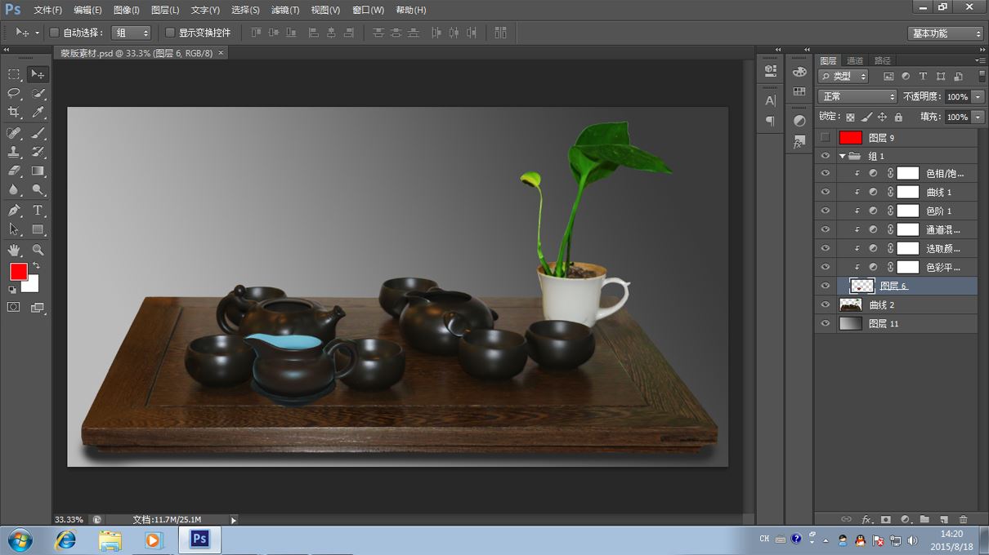Collapse the 组 1 layer group

click(842, 156)
